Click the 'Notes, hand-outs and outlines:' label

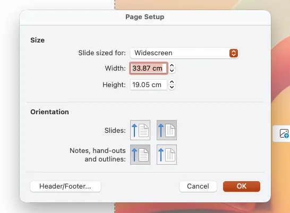point(98,155)
